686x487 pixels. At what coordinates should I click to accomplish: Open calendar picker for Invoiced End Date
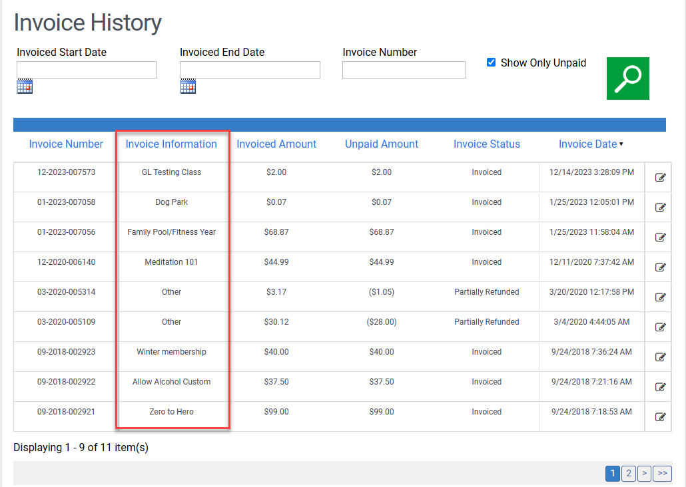(x=188, y=86)
